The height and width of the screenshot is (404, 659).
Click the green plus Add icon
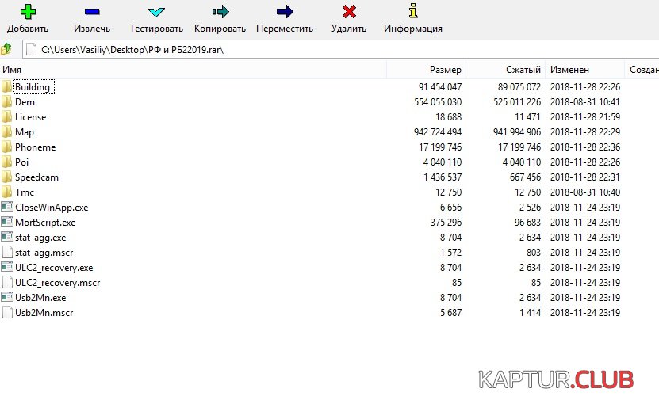pyautogui.click(x=28, y=12)
